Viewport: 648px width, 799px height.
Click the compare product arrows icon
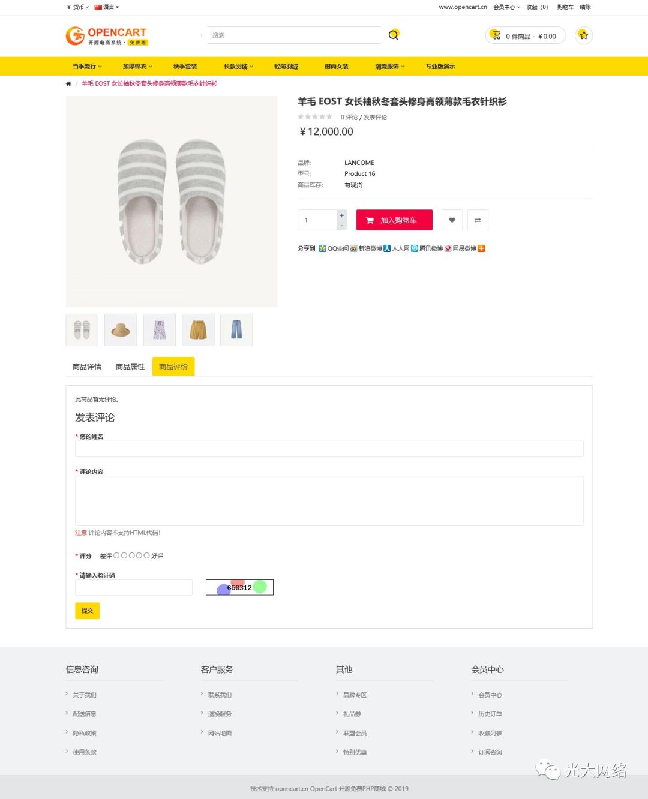click(478, 220)
